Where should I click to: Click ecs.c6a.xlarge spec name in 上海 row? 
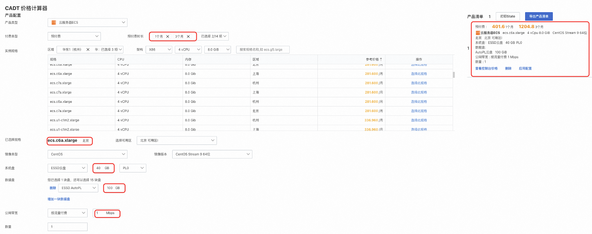pyautogui.click(x=61, y=74)
